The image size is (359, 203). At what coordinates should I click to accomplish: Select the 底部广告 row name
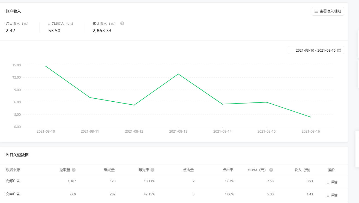tap(13, 181)
